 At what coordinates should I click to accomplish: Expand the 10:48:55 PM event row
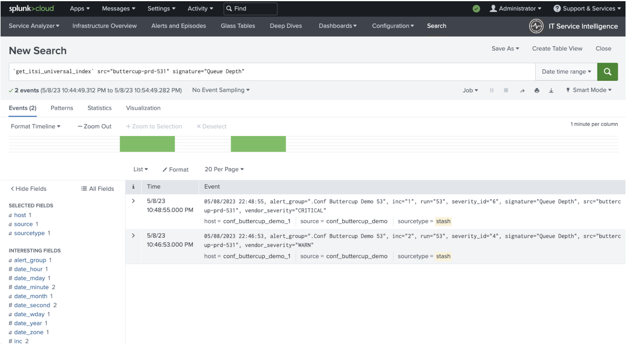[133, 201]
